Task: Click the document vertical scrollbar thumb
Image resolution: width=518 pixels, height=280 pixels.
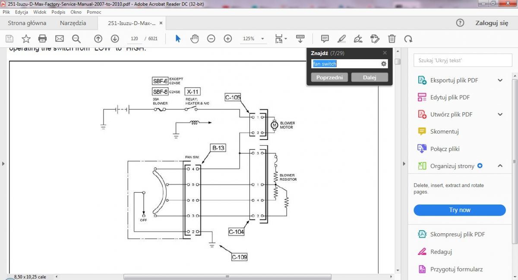Action: tap(398, 62)
